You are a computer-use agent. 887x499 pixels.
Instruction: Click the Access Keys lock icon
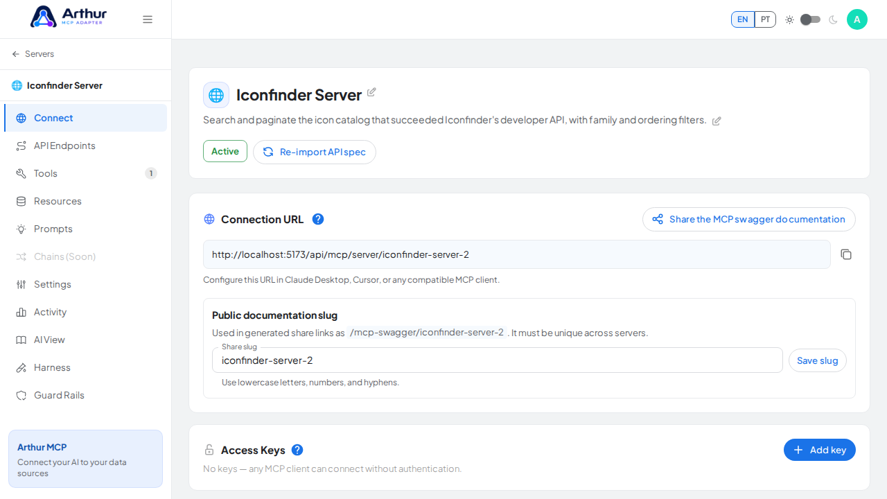[209, 450]
